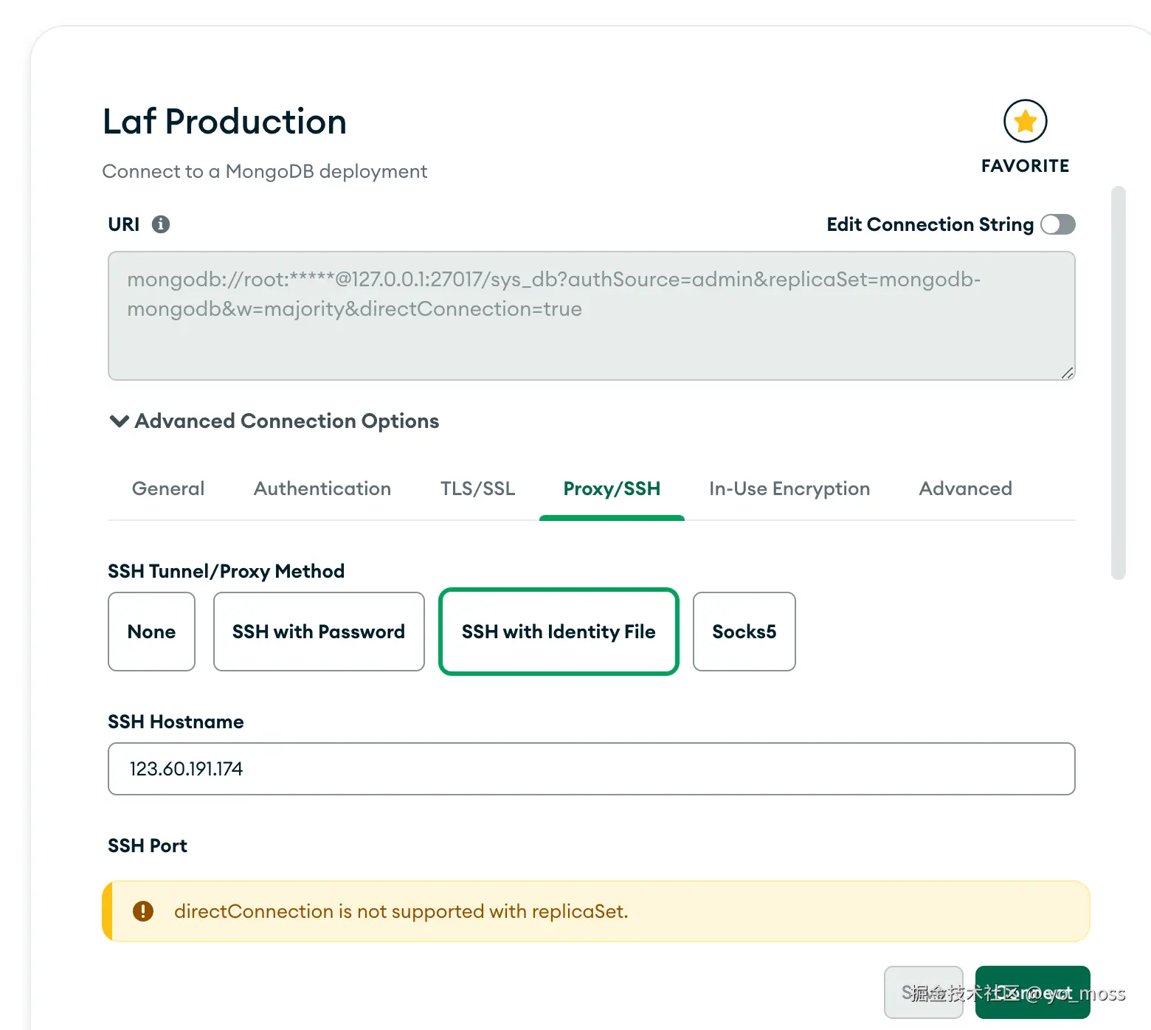
Task: Click the URI info icon
Action: 161,224
